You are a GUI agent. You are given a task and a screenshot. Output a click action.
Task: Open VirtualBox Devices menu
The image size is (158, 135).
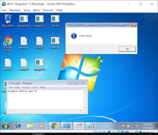click(x=48, y=10)
